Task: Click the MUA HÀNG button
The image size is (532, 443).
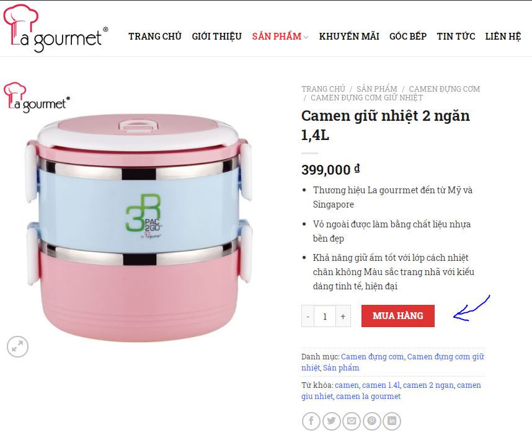Action: [x=398, y=316]
